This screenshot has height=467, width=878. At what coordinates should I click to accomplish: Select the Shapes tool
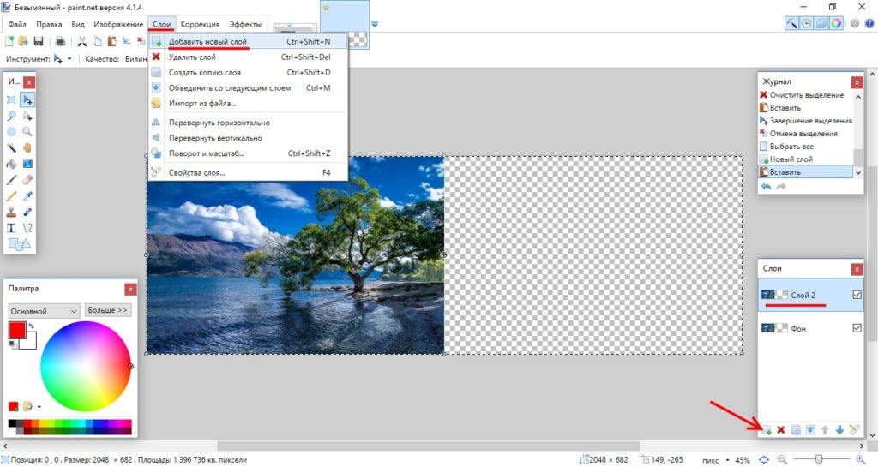coord(19,244)
